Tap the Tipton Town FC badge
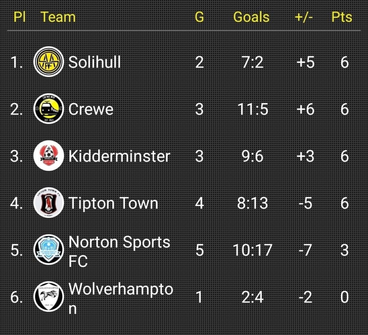The width and height of the screenshot is (368, 335). point(48,203)
